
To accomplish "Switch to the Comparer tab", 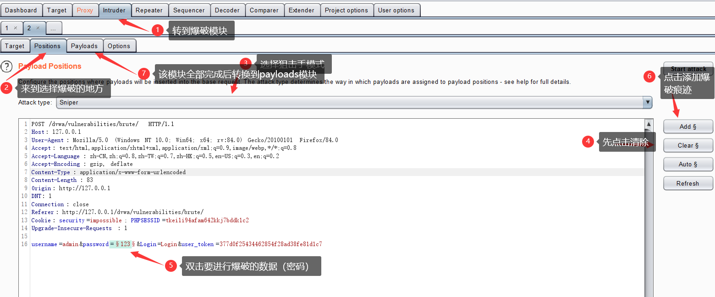I will pos(264,10).
